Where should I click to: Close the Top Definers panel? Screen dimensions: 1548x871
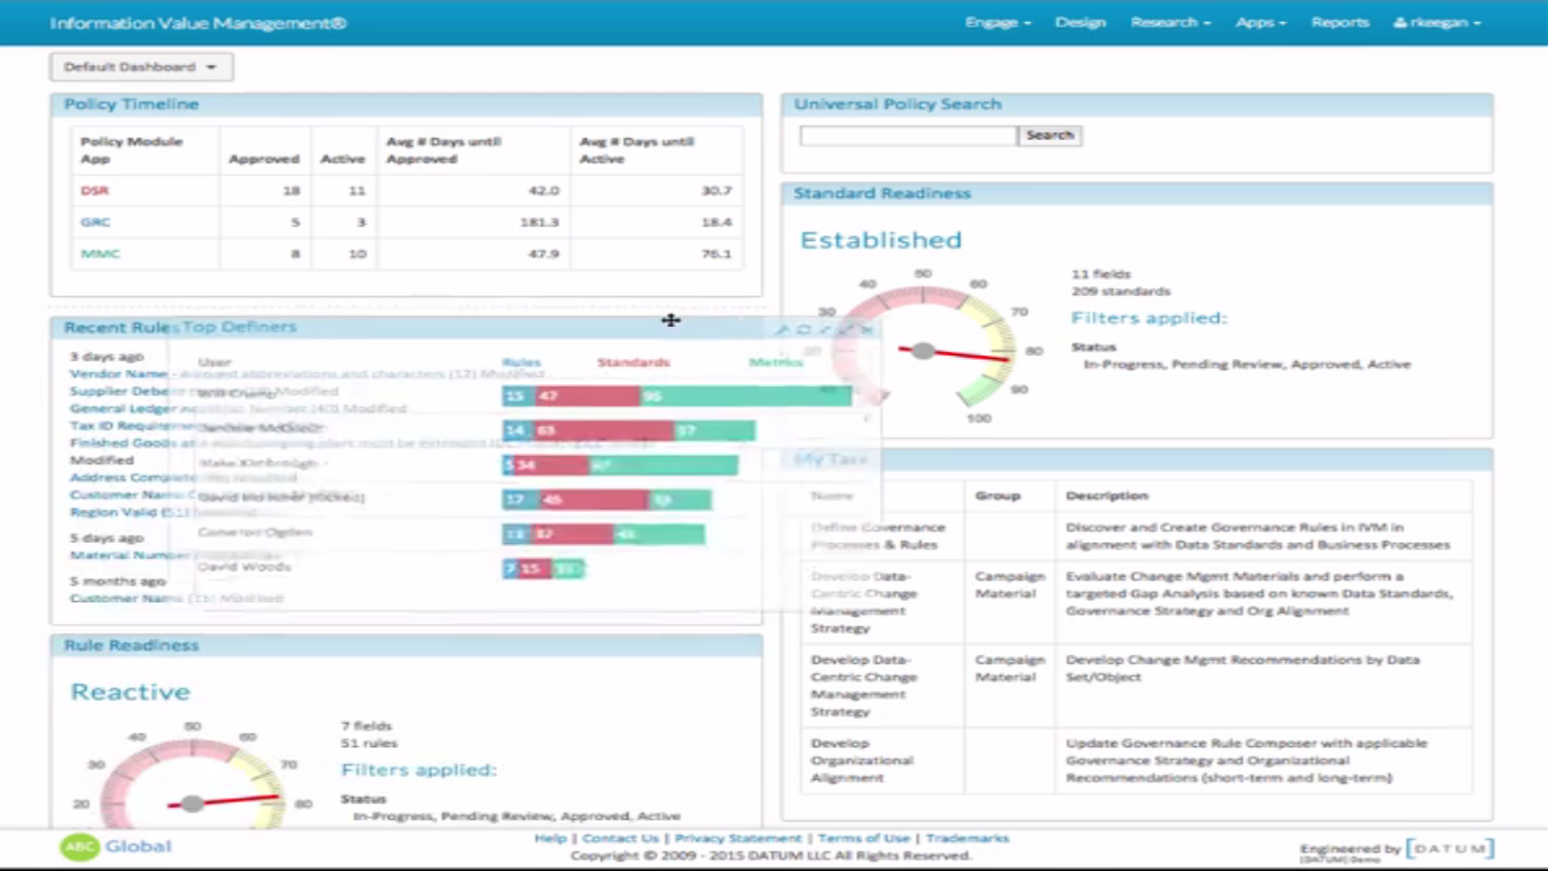pos(867,330)
